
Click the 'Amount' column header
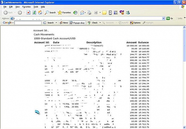pos(132,43)
